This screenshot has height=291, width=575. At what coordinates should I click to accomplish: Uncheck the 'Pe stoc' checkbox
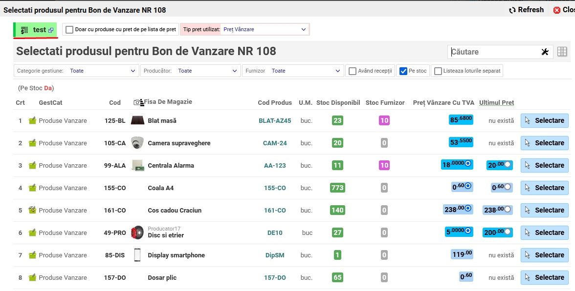pyautogui.click(x=403, y=71)
